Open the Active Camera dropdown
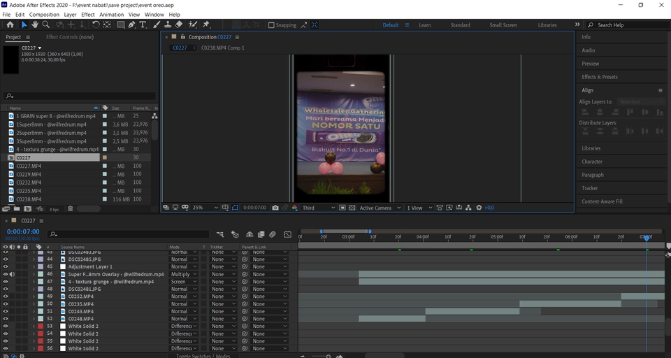 (380, 208)
